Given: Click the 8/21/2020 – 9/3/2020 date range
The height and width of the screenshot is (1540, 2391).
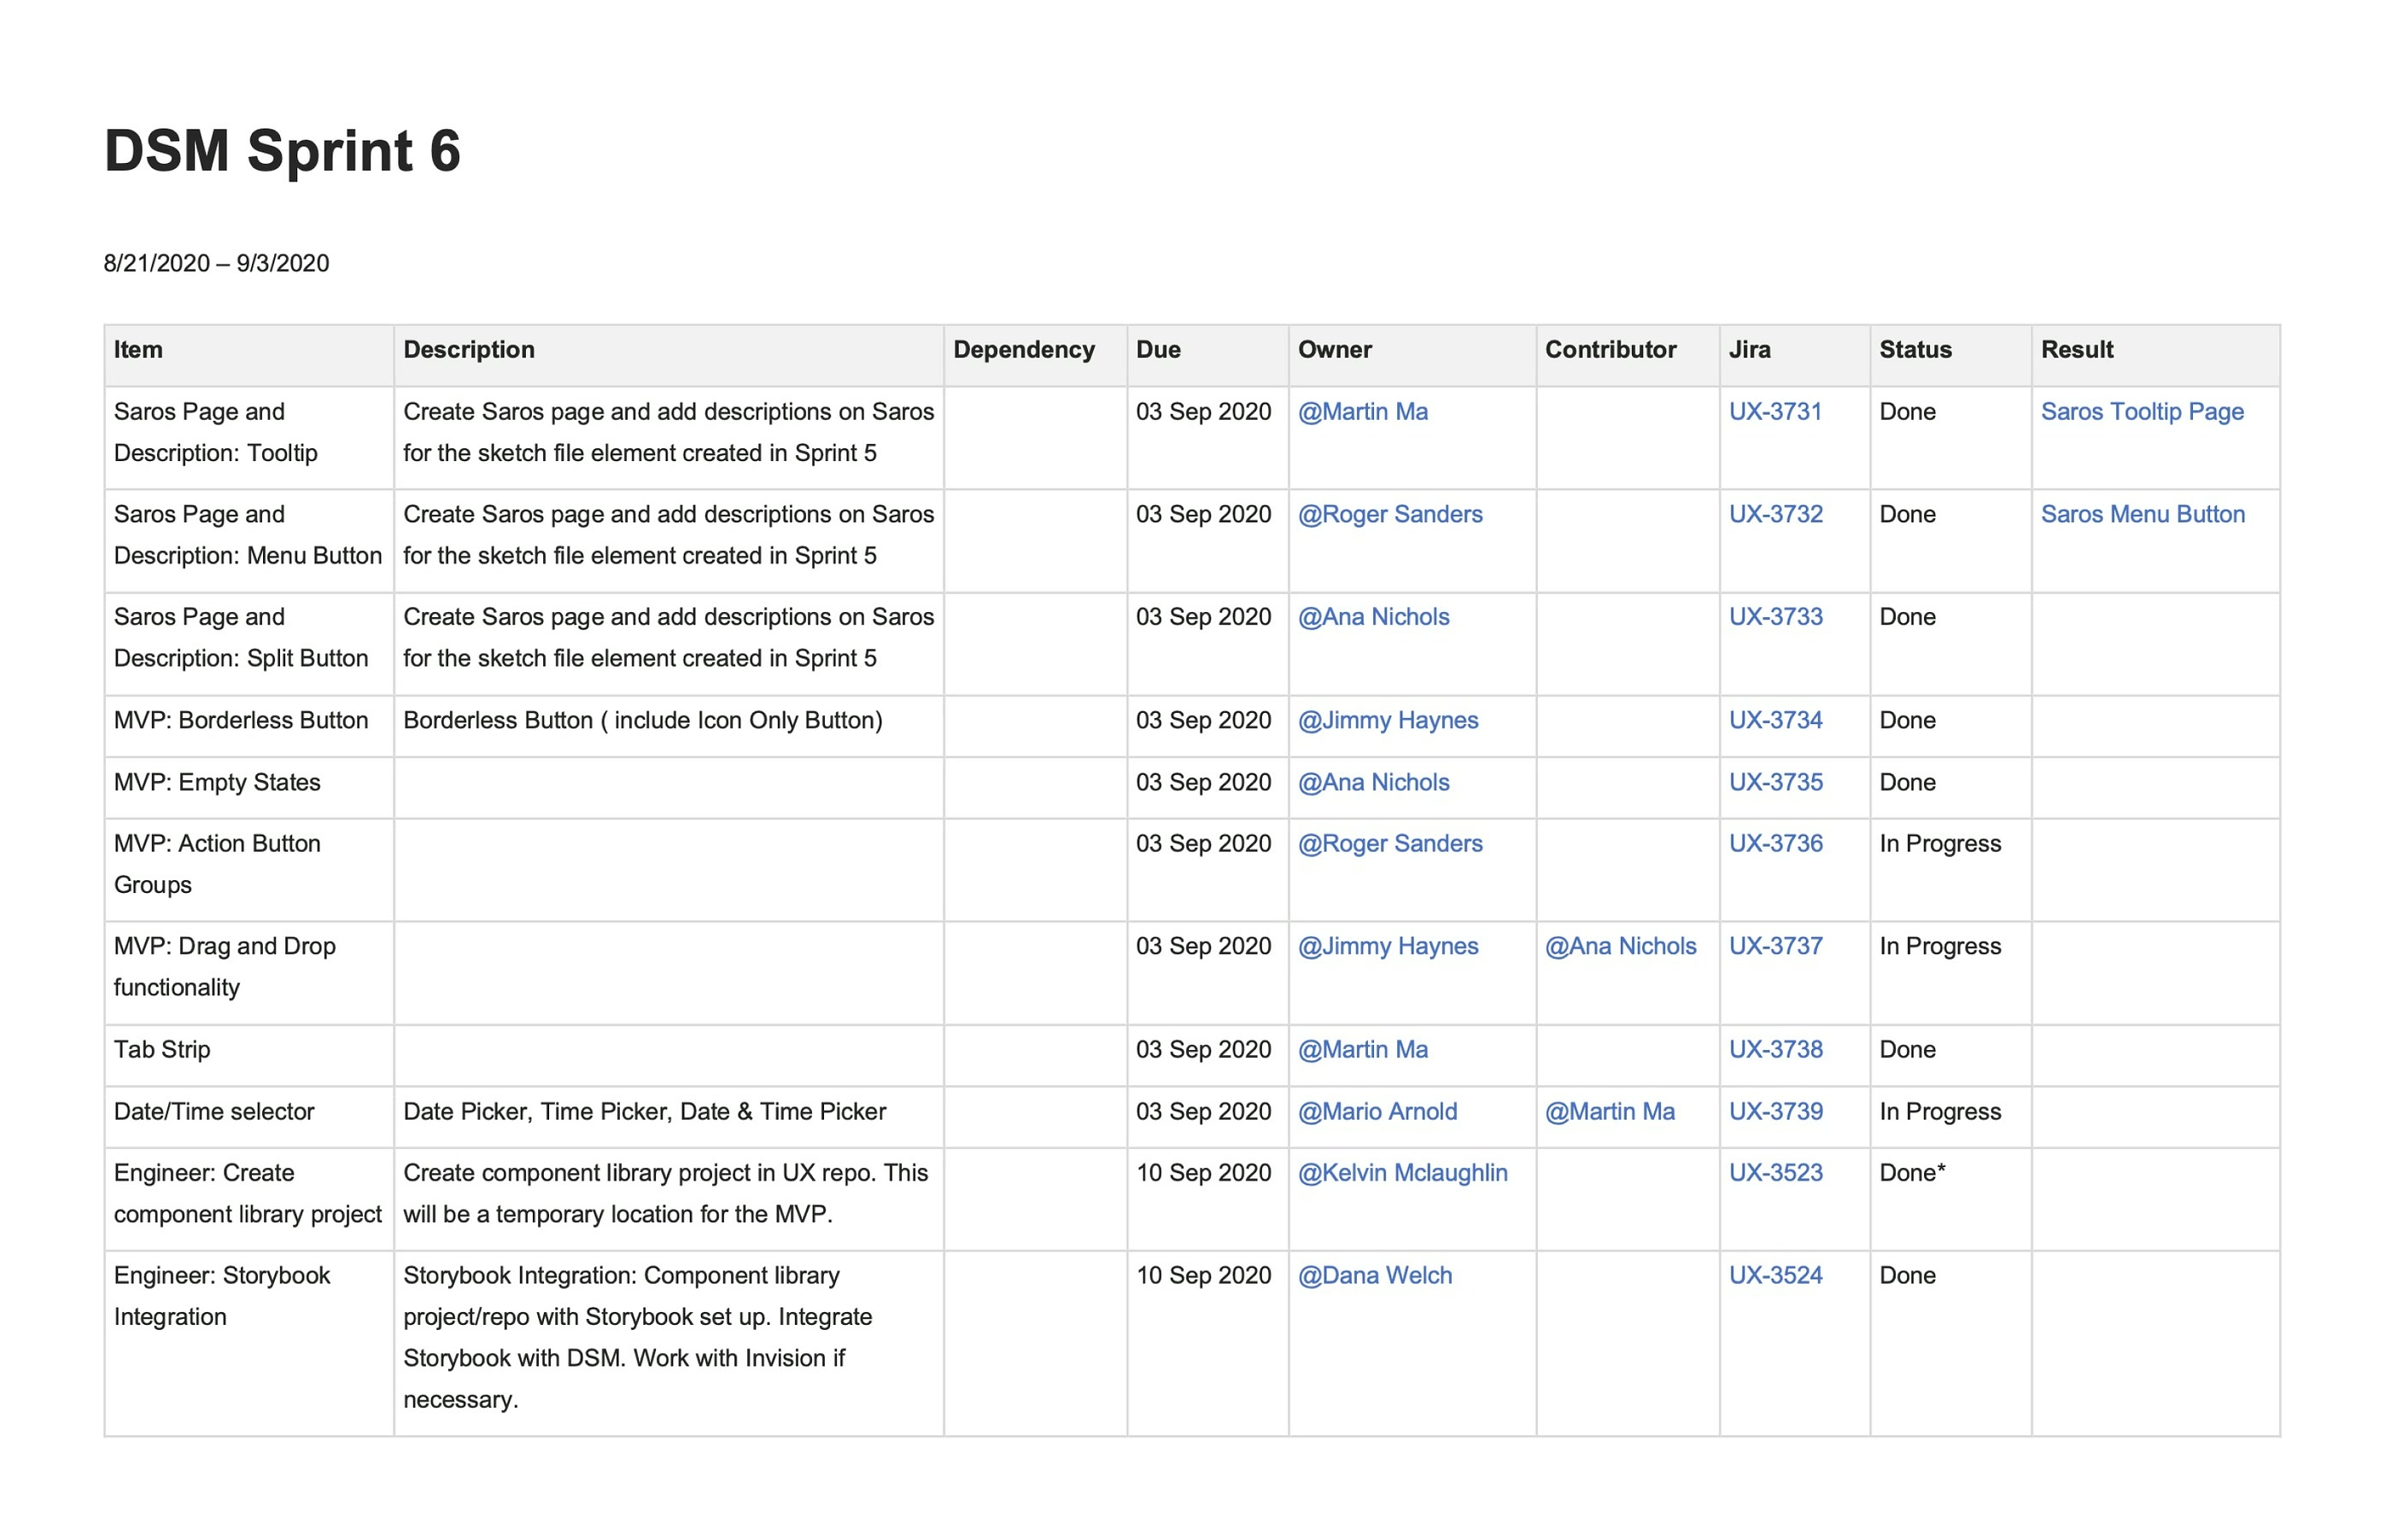Looking at the screenshot, I should (x=216, y=263).
